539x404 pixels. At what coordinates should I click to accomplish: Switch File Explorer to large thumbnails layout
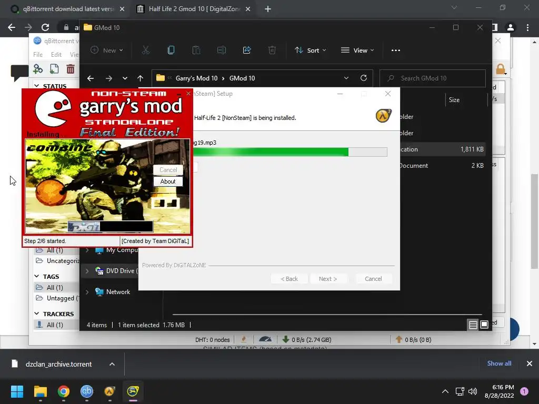click(484, 325)
